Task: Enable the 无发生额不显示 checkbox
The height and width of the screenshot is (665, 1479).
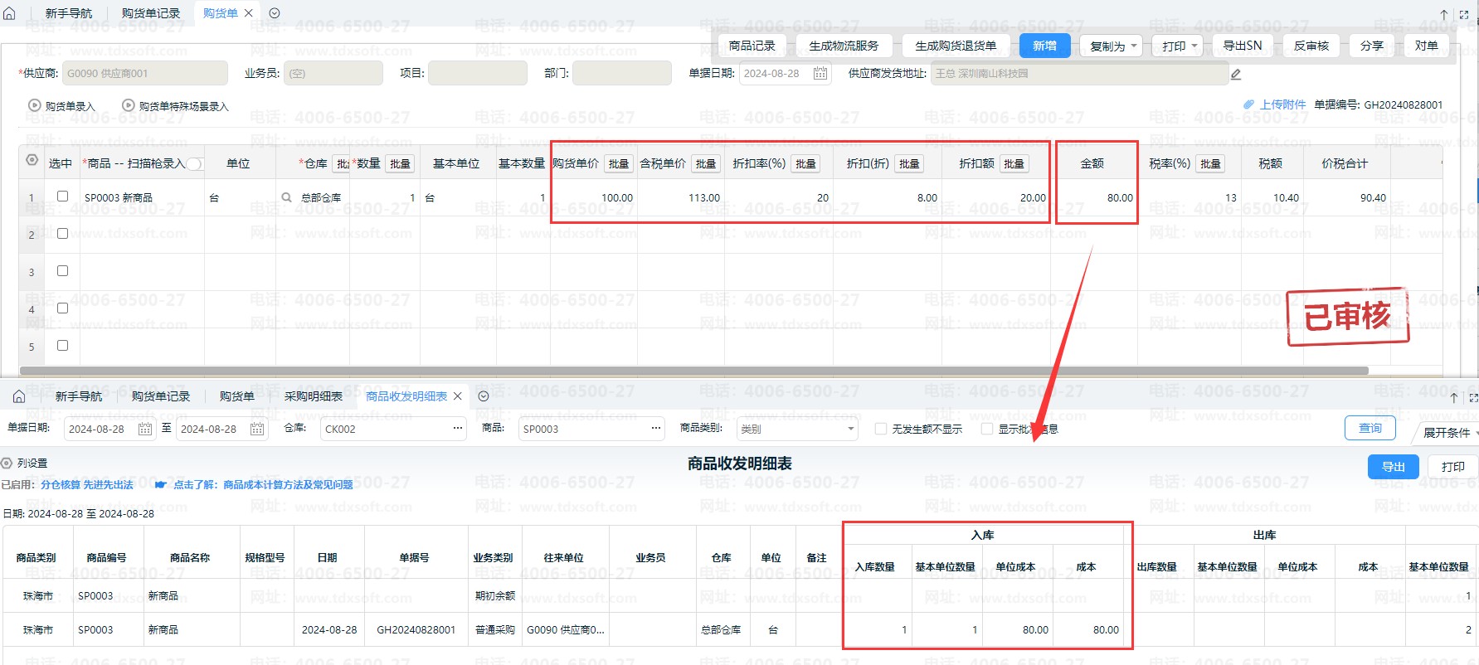Action: point(881,429)
